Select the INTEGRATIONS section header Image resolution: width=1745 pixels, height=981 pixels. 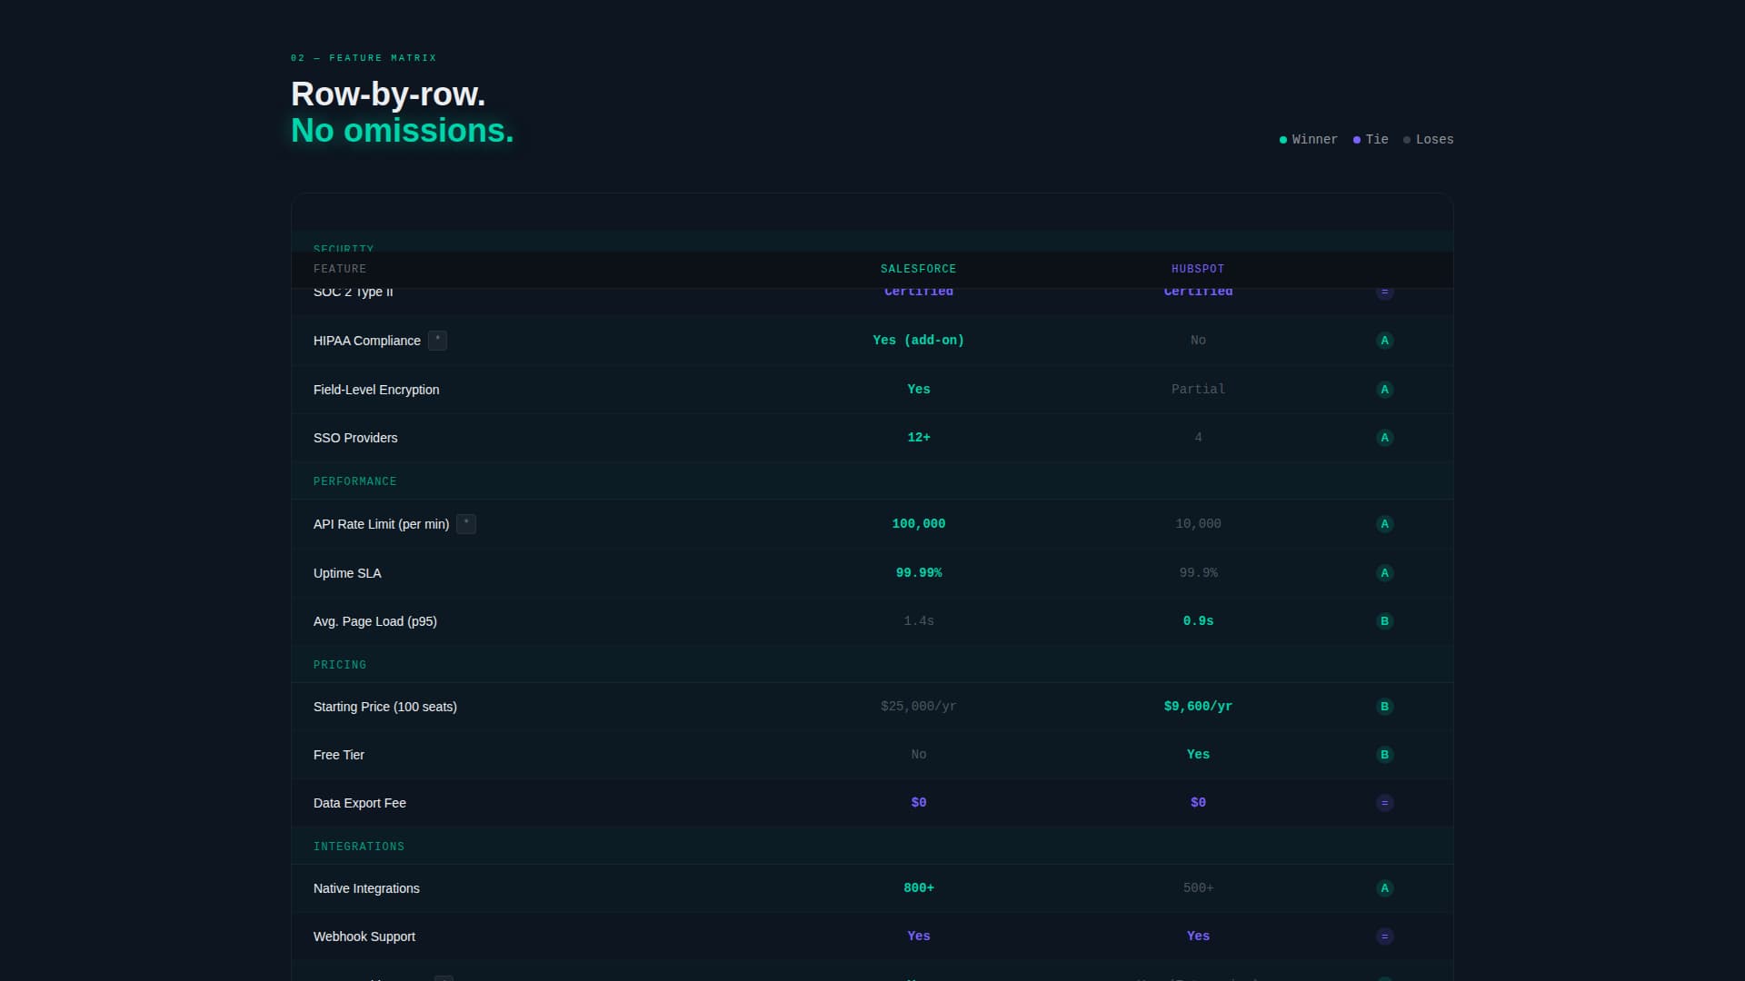click(872, 847)
